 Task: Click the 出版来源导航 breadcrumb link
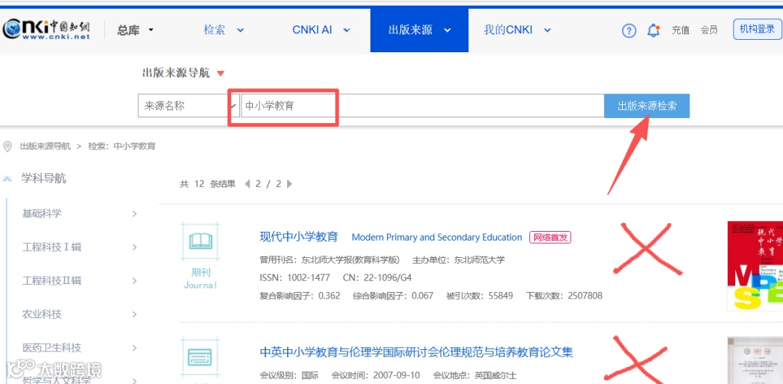pos(45,146)
